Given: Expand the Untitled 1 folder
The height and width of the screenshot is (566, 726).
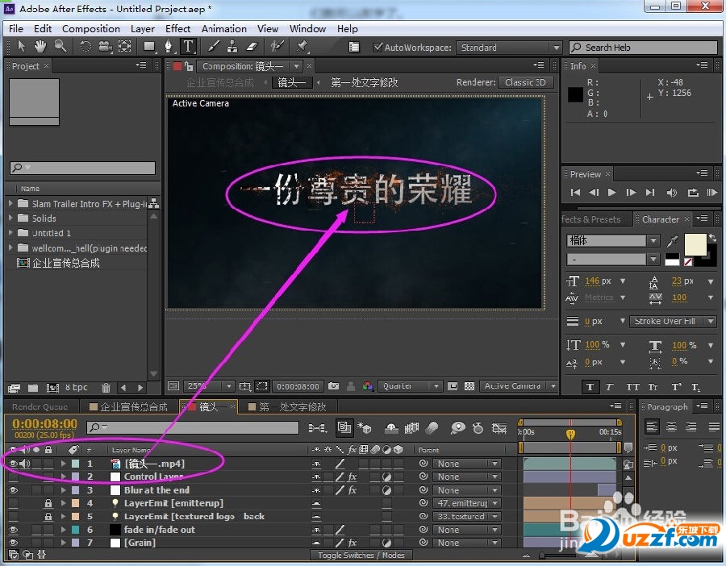Looking at the screenshot, I should [x=10, y=232].
